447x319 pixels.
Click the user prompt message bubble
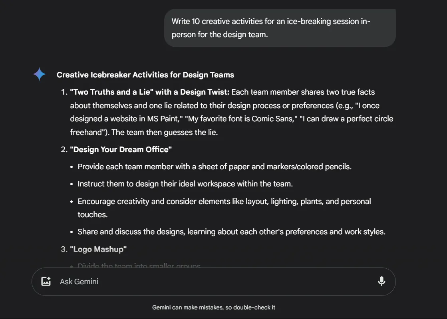click(280, 28)
